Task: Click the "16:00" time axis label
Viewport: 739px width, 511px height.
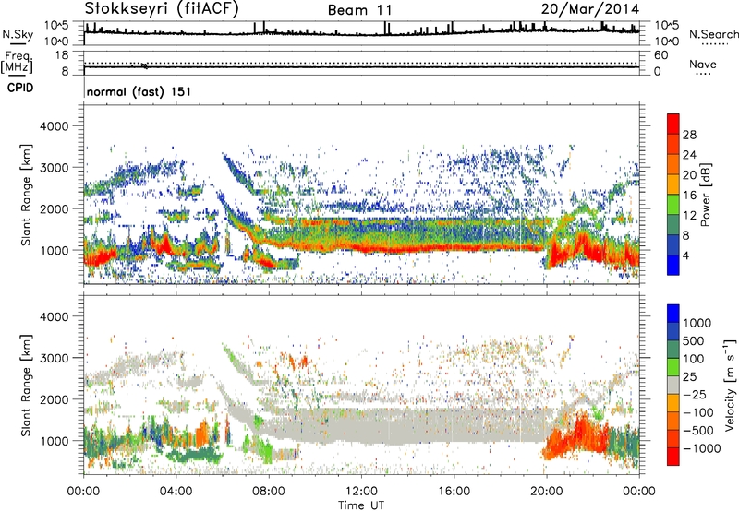Action: 454,492
